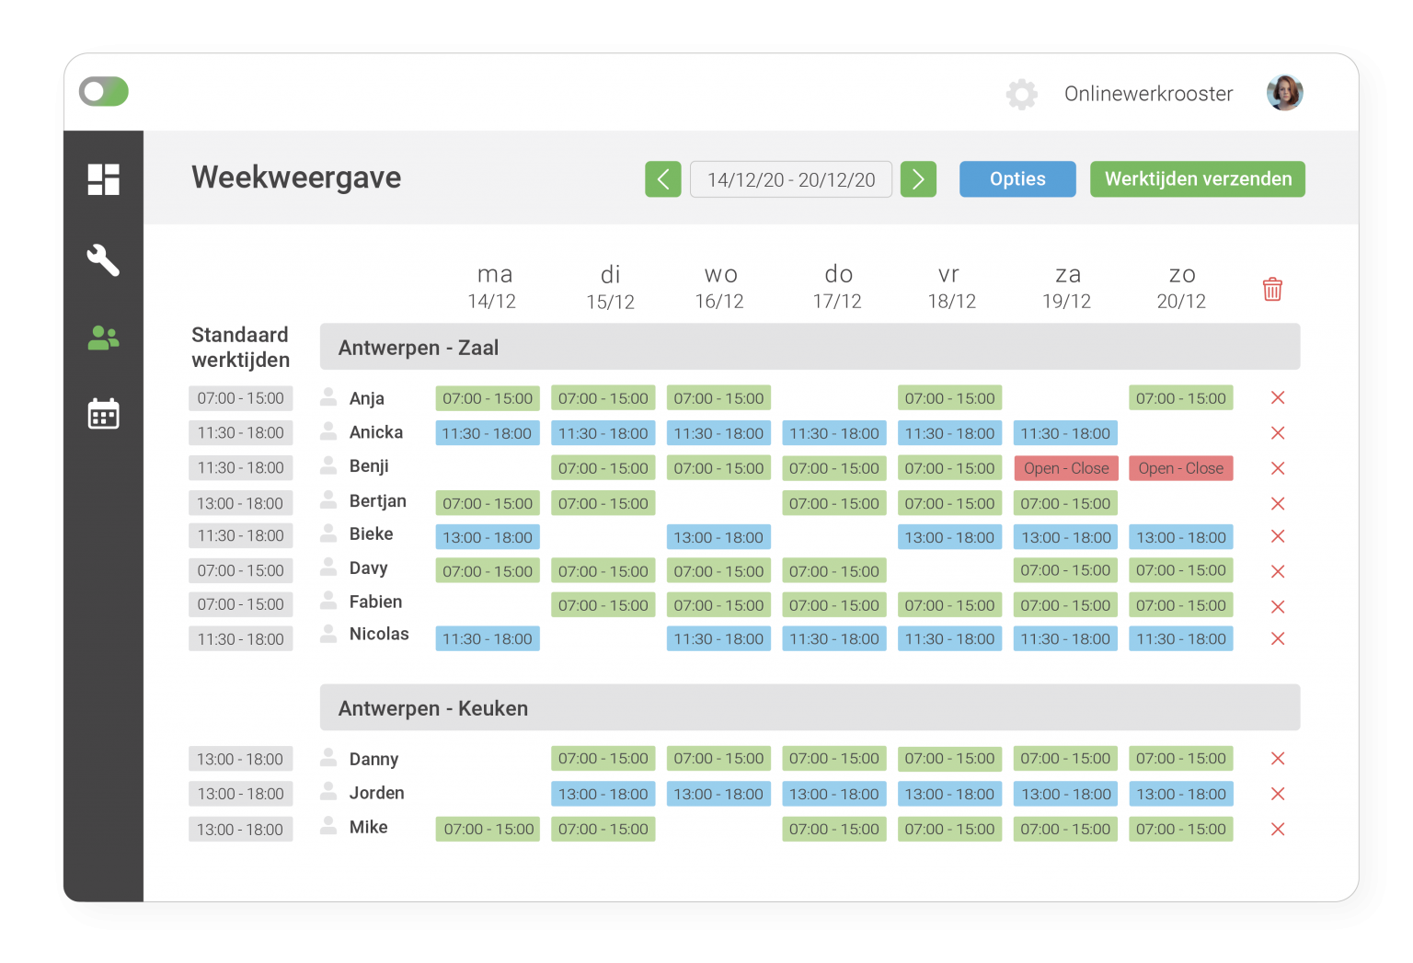Click the gear icon next to Onlinewerkrooster

click(x=1021, y=94)
